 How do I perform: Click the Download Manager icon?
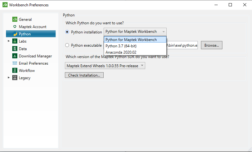15,56
